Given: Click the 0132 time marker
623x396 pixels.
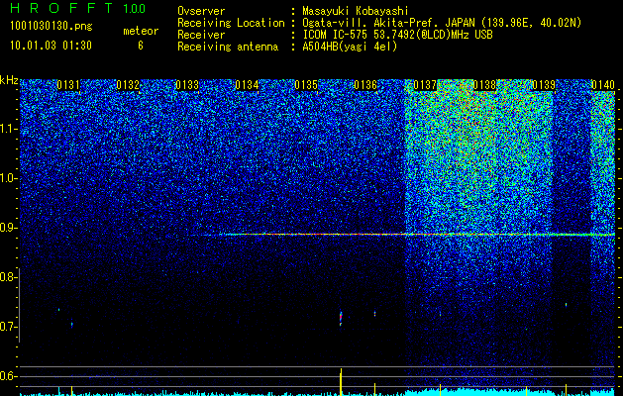Looking at the screenshot, I should tap(128, 85).
